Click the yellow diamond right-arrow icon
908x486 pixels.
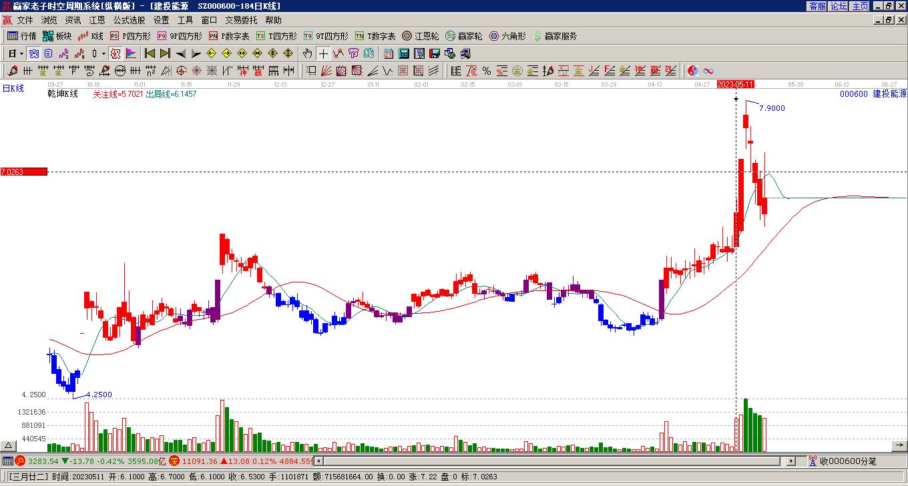227,53
